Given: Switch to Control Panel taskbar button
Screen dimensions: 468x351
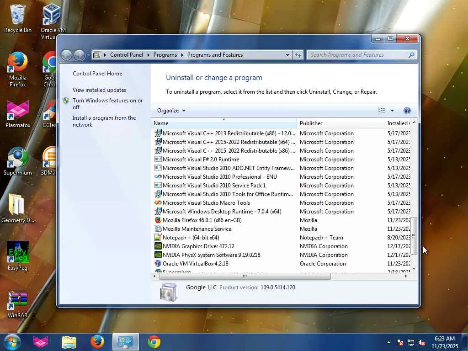Looking at the screenshot, I should pyautogui.click(x=125, y=342).
